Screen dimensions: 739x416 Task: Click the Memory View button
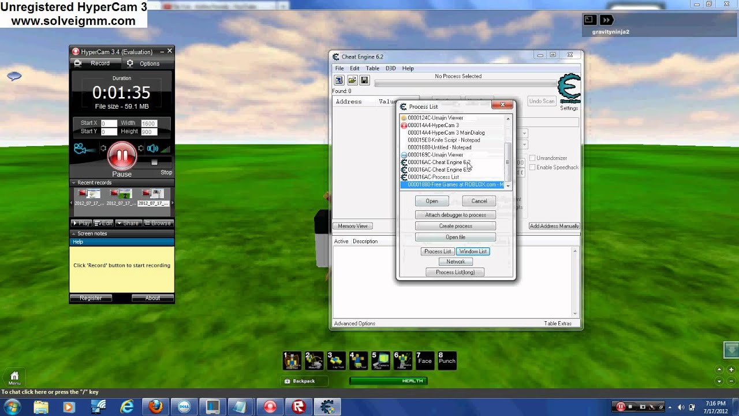[353, 226]
